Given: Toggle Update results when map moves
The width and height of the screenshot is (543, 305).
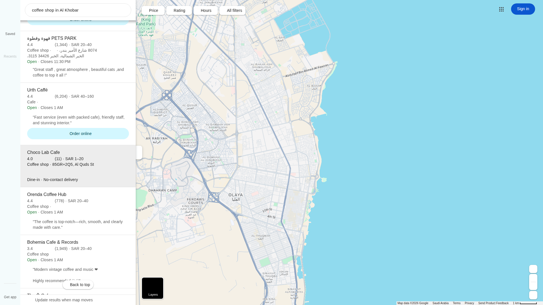Looking at the screenshot, I should tap(64, 300).
